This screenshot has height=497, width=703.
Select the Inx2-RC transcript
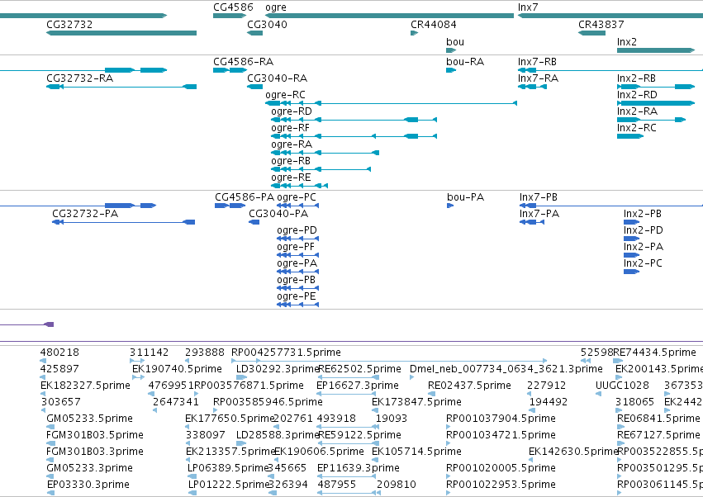click(630, 136)
